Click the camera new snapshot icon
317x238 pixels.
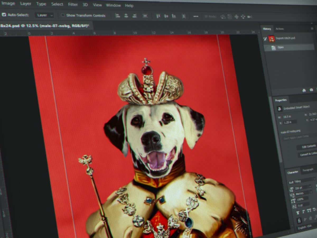pyautogui.click(x=311, y=90)
